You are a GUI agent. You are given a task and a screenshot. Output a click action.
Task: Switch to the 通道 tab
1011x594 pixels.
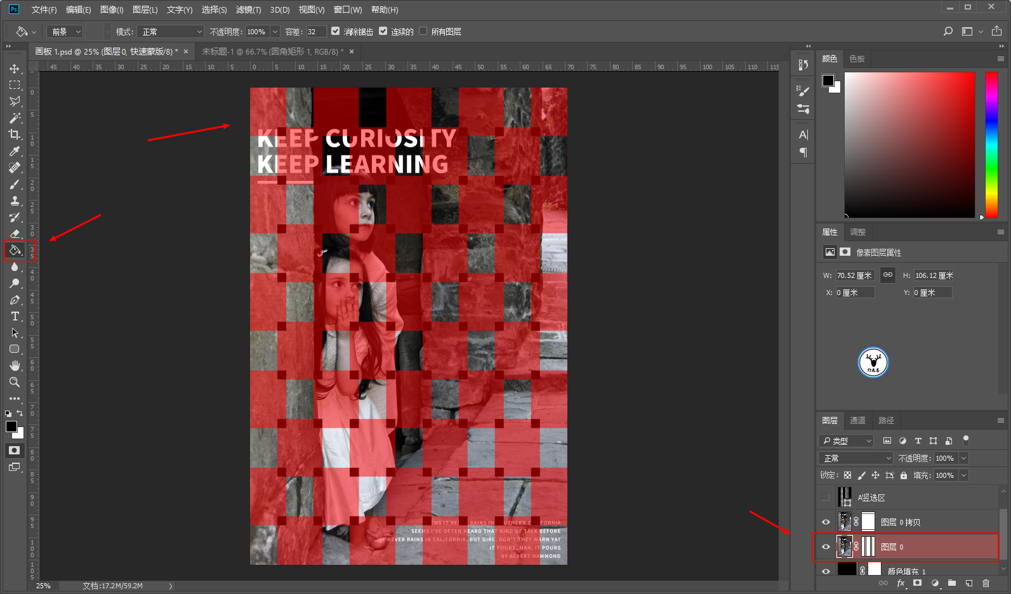tap(857, 420)
